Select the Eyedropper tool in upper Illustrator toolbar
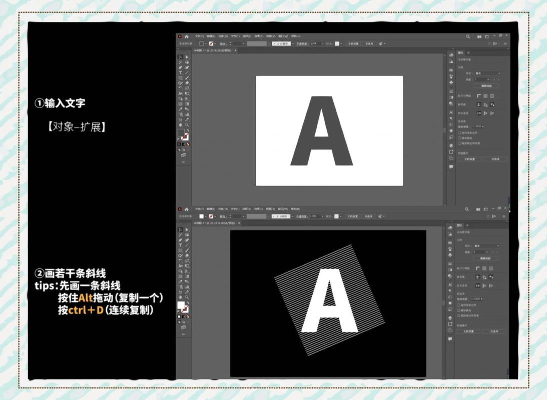This screenshot has width=547, height=400. [180, 109]
